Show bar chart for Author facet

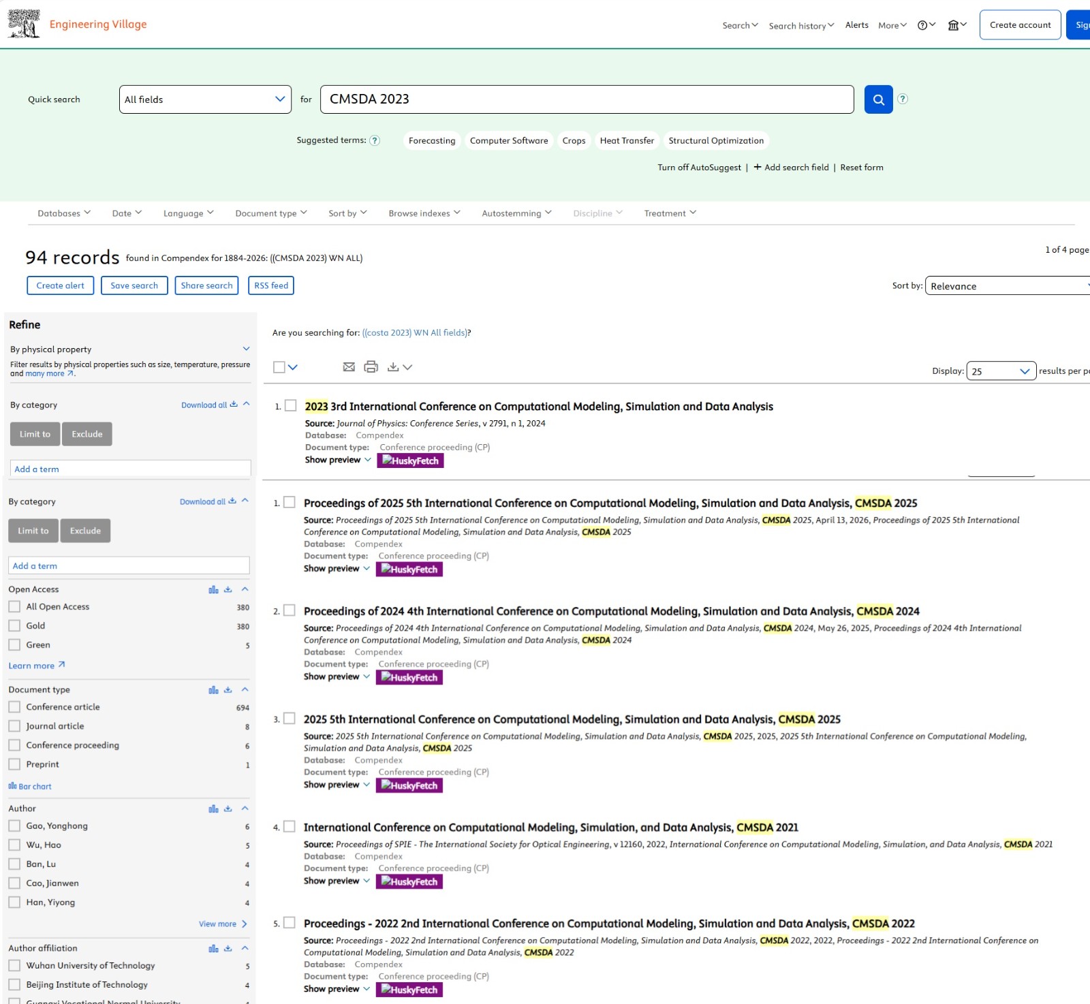(x=213, y=809)
